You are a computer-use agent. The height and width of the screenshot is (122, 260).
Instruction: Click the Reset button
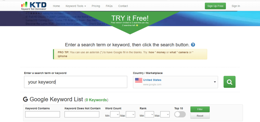200,116
